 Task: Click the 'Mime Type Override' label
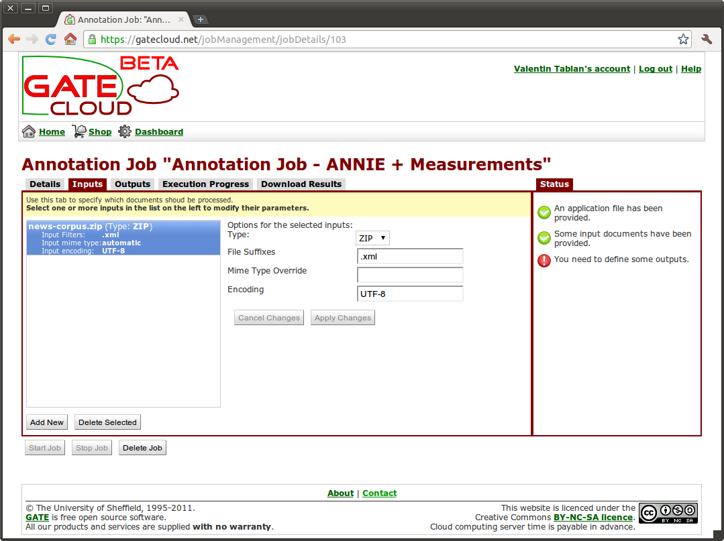point(267,271)
